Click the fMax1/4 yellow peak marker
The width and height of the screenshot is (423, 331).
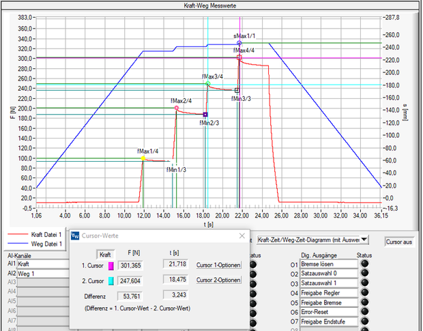coord(143,158)
